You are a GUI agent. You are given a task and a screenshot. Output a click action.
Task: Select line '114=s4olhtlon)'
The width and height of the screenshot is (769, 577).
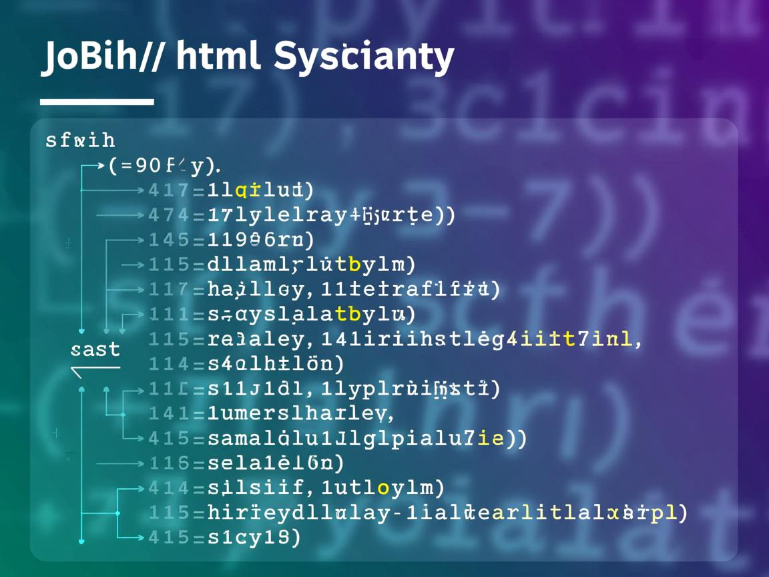(x=246, y=364)
